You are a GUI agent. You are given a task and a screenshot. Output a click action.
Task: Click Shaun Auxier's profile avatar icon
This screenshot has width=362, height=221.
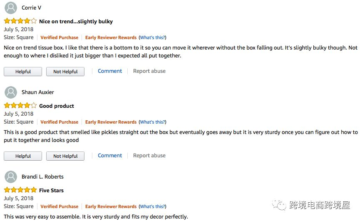(11, 92)
